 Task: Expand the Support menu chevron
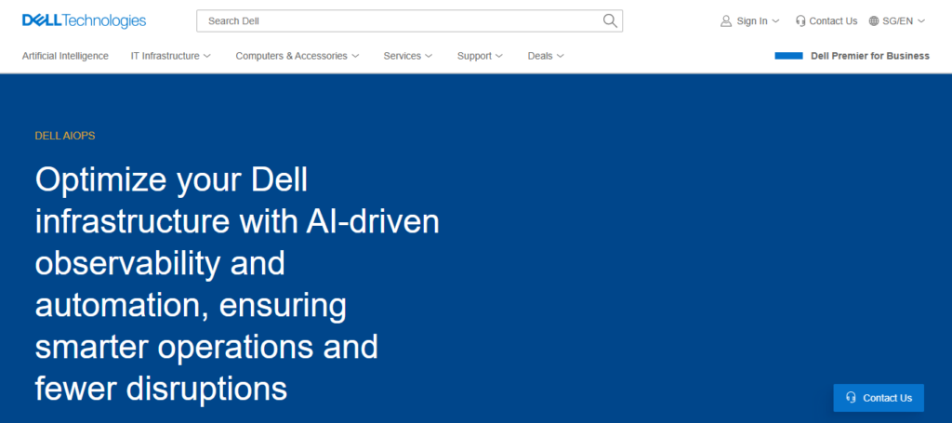pos(499,56)
